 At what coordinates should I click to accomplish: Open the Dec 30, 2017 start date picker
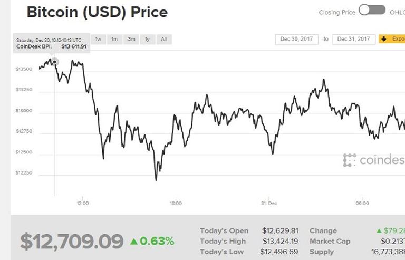[x=296, y=39]
